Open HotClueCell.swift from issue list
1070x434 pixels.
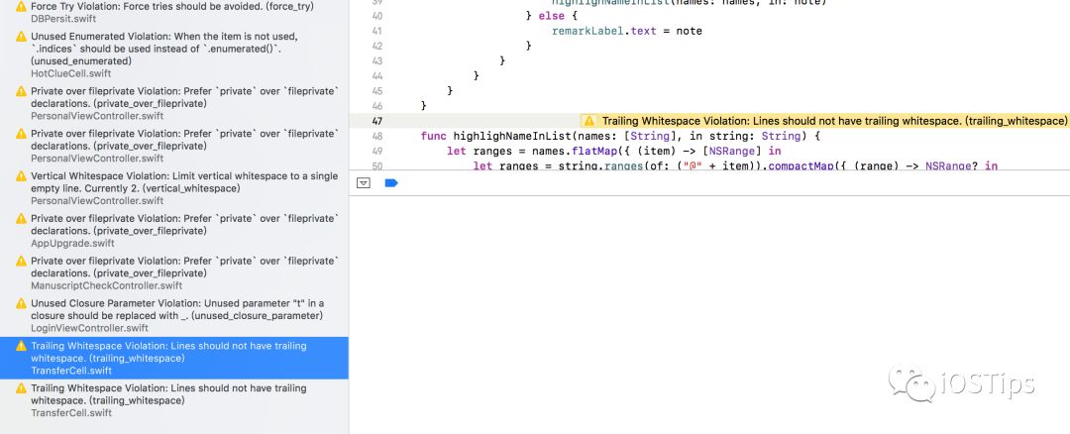click(x=71, y=73)
